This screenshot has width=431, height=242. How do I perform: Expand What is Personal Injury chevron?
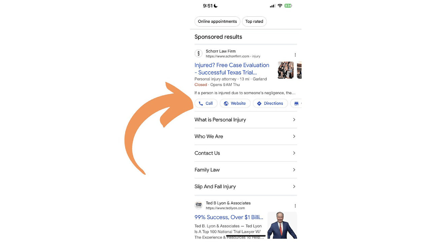(x=294, y=120)
